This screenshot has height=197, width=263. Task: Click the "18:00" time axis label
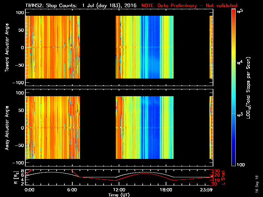pyautogui.click(x=166, y=190)
